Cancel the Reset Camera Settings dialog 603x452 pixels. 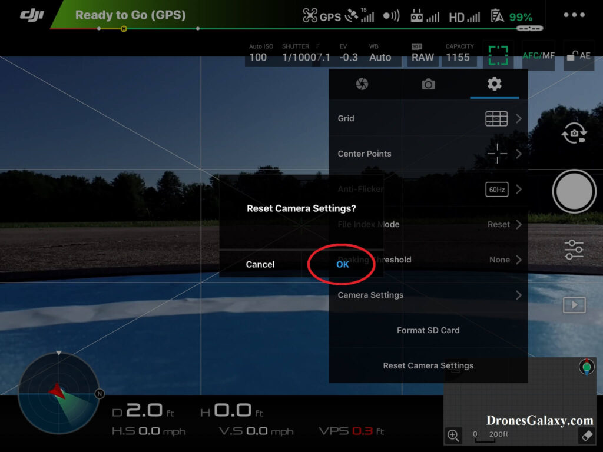(260, 264)
